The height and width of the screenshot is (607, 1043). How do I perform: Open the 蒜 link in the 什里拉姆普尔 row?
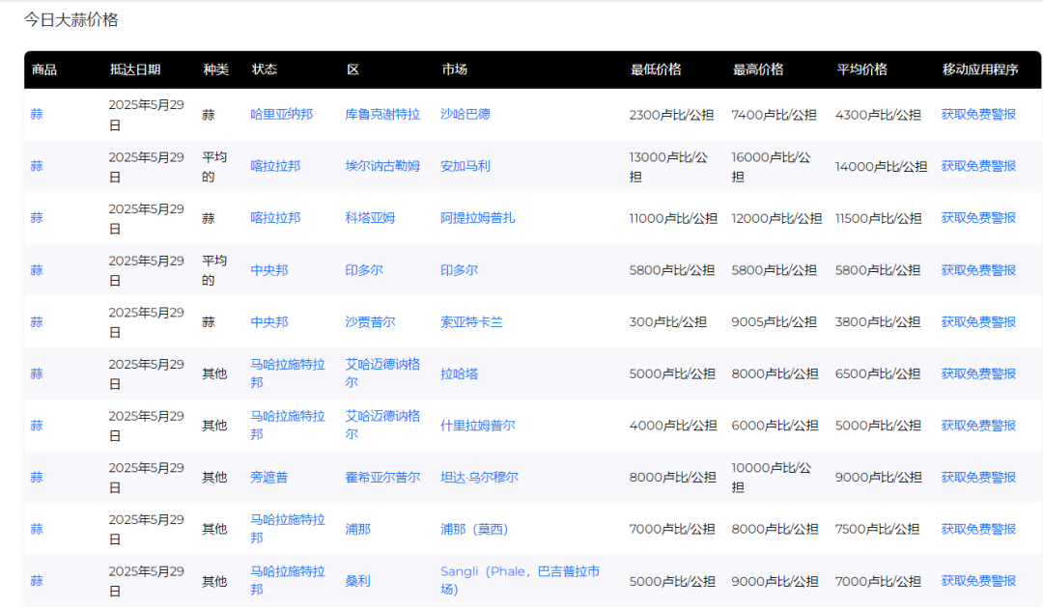37,426
